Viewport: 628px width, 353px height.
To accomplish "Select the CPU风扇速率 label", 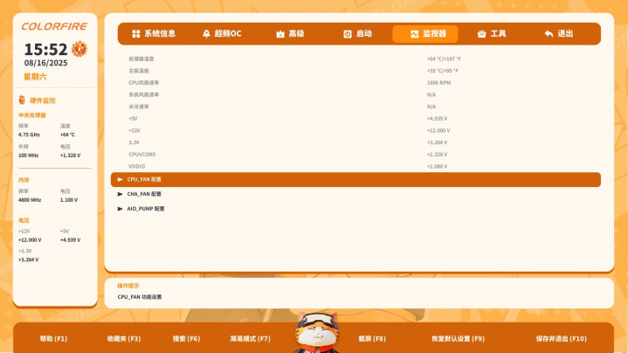I will coord(144,83).
